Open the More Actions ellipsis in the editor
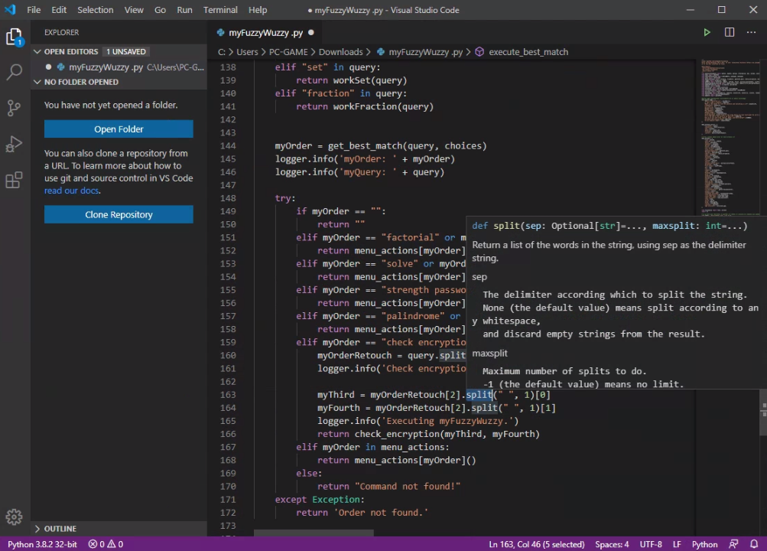 click(x=751, y=32)
